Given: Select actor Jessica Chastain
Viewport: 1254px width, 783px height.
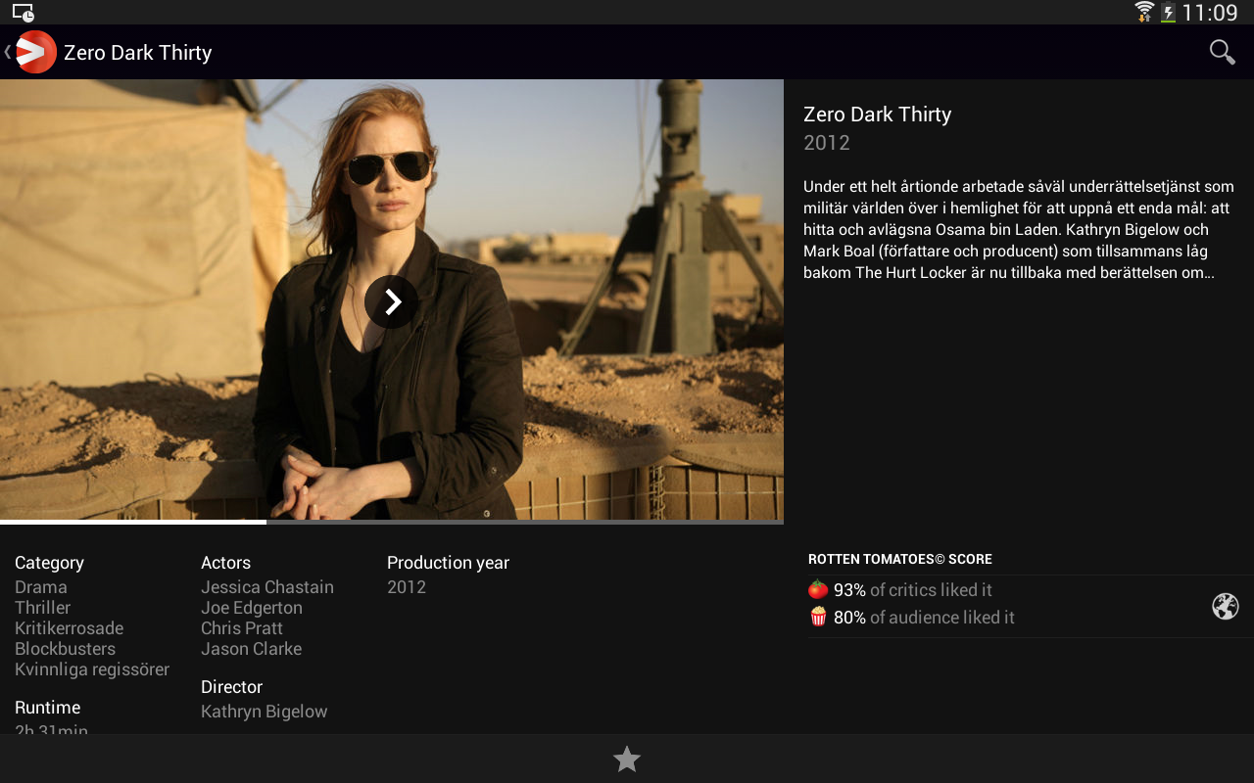Looking at the screenshot, I should 267,587.
